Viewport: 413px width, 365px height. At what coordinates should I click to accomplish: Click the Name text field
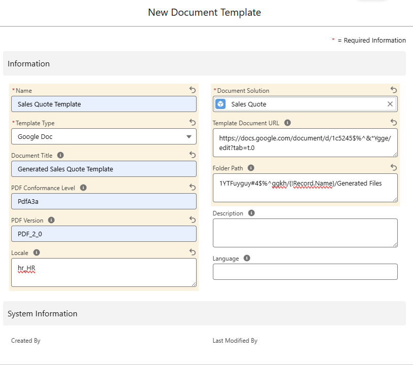(x=104, y=104)
